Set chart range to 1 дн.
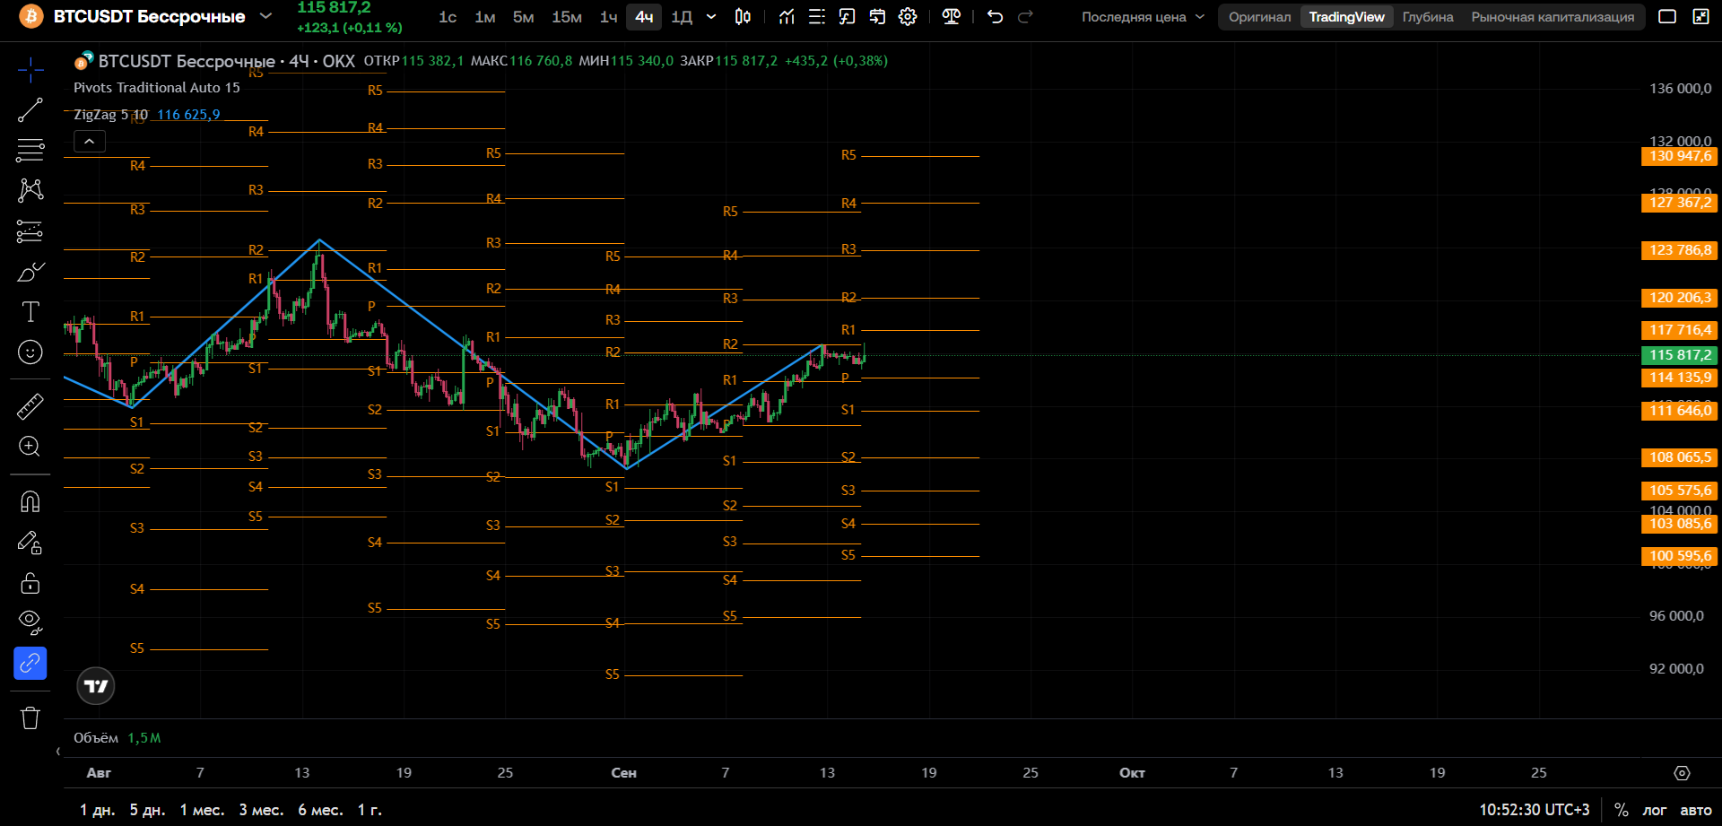Image resolution: width=1722 pixels, height=826 pixels. pos(98,810)
